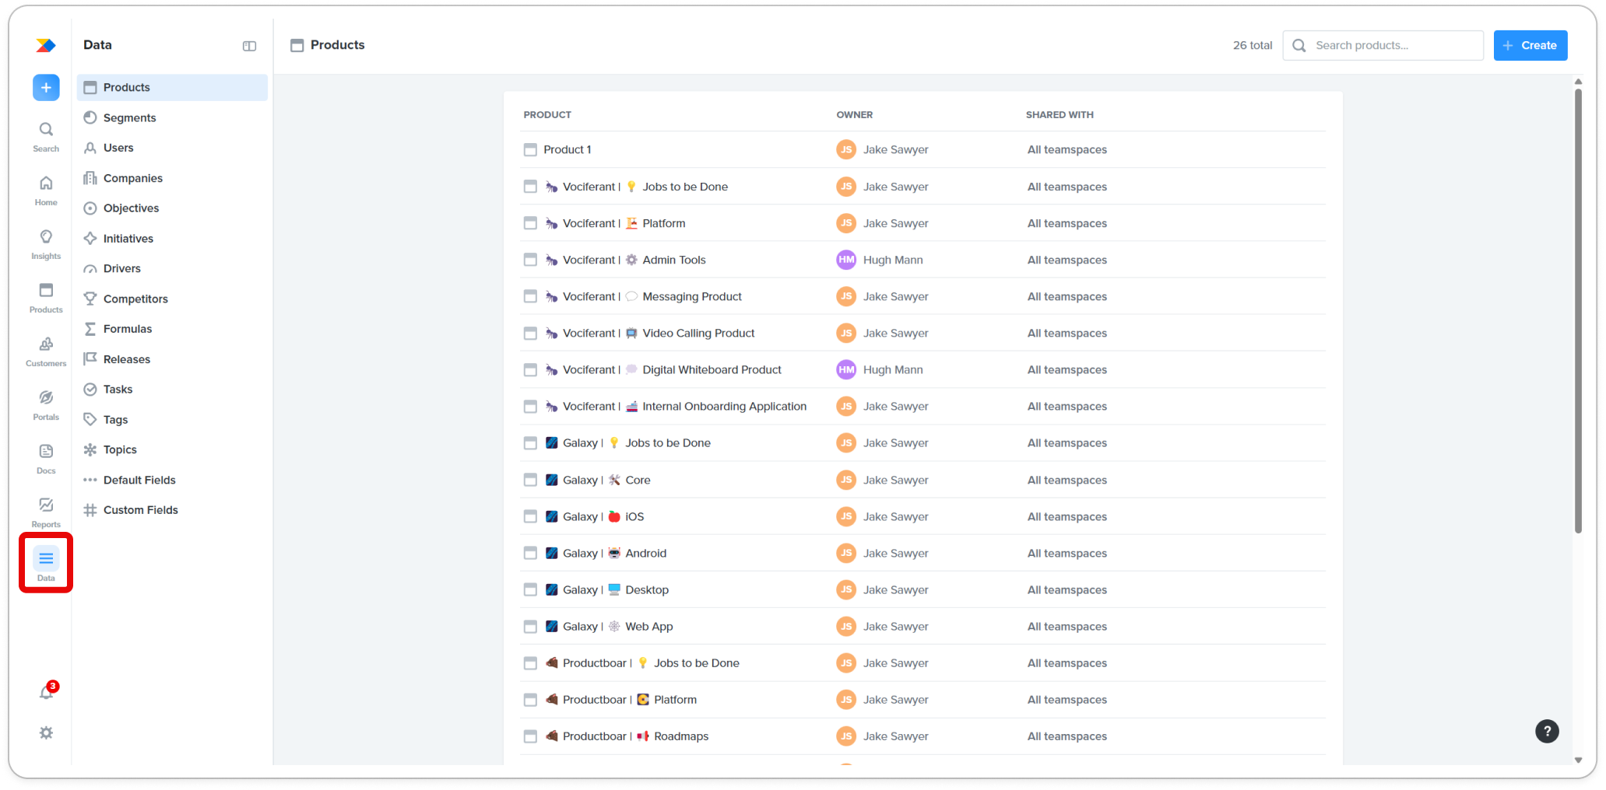This screenshot has width=1606, height=790.
Task: Click product icon of Productboar Roadmaps row
Action: point(530,736)
